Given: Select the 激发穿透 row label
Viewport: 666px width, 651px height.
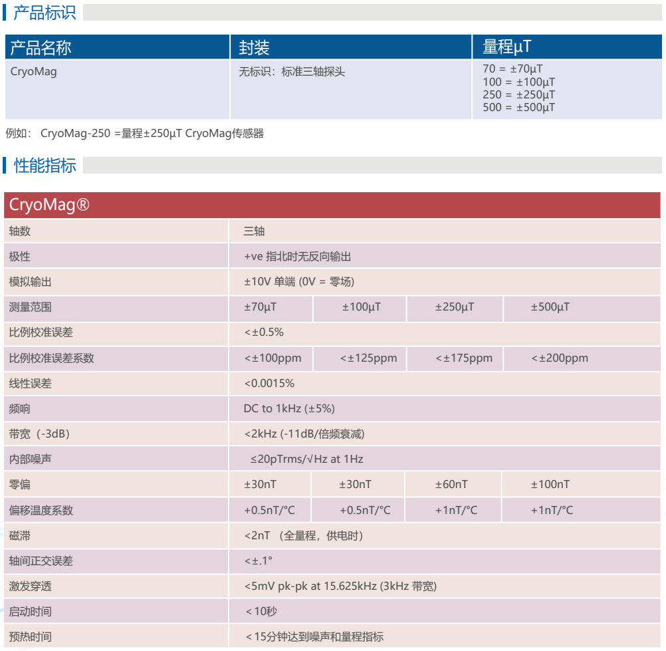Looking at the screenshot, I should pyautogui.click(x=30, y=586).
